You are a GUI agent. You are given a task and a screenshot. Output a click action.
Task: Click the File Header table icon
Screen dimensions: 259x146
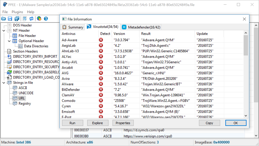[15, 36]
